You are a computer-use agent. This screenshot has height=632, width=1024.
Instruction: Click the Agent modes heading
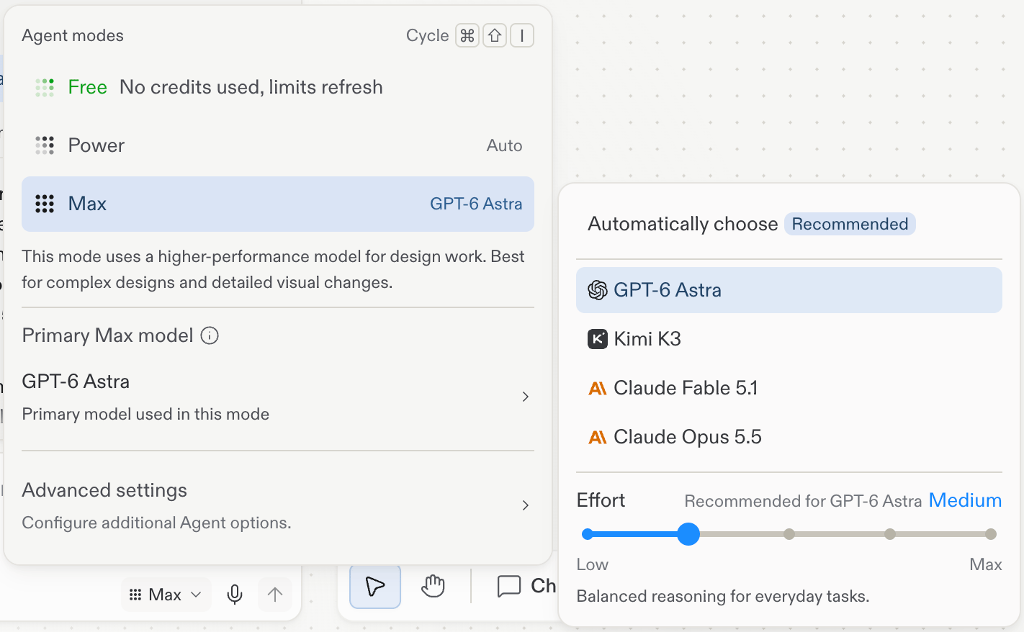(73, 35)
